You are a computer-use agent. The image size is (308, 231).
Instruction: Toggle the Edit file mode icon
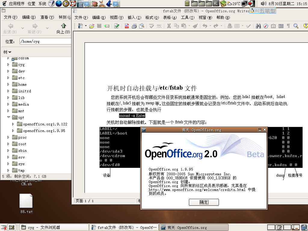click(117, 26)
